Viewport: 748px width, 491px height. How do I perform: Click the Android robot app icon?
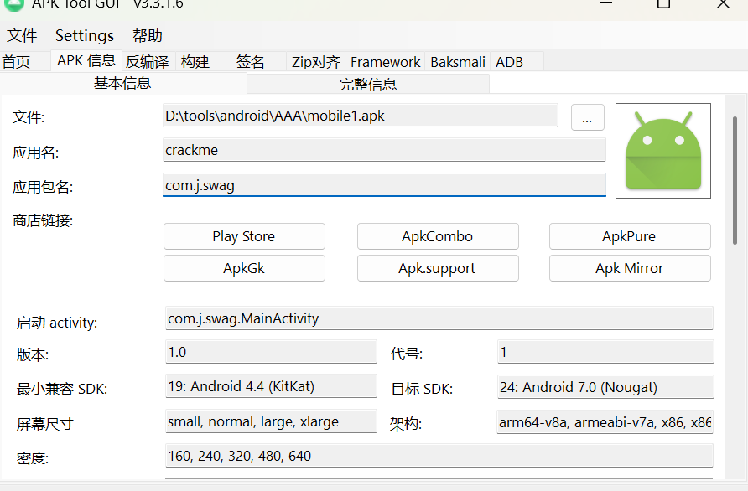(662, 151)
